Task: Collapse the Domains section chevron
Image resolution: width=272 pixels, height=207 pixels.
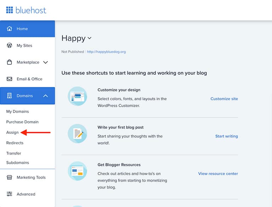Action: [45, 96]
